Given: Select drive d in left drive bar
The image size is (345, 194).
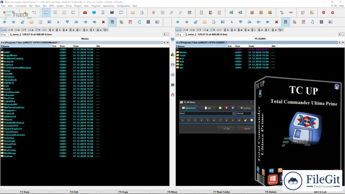Looking at the screenshot, I should click(x=10, y=30).
